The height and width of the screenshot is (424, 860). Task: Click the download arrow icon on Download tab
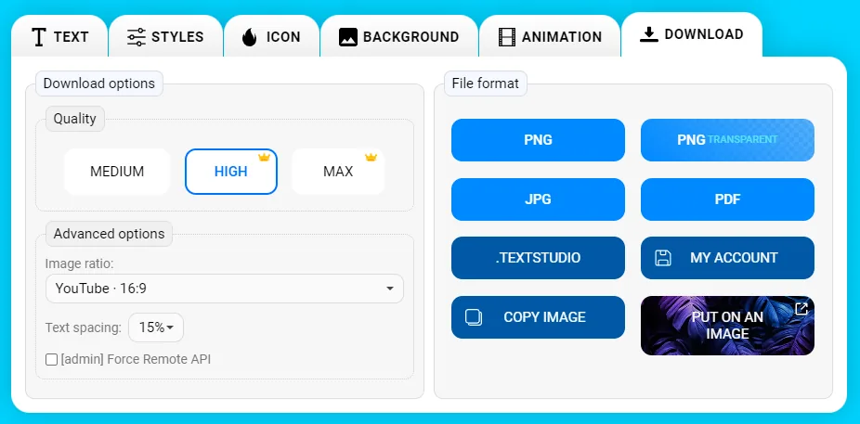649,34
